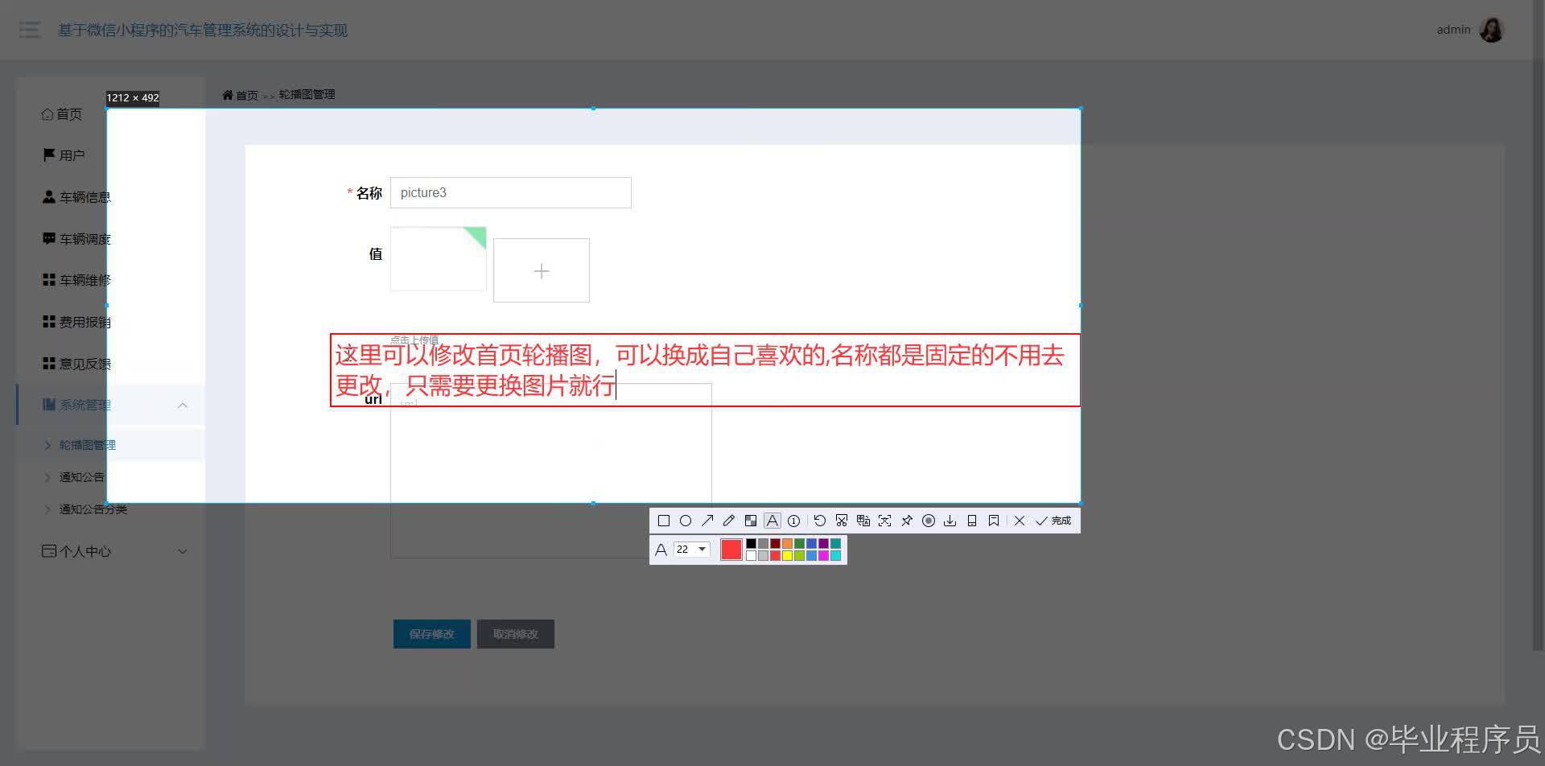
Task: Run text recognition on selection
Action: pos(885,521)
